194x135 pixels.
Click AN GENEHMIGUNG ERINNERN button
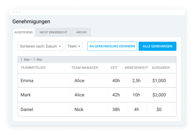click(112, 46)
